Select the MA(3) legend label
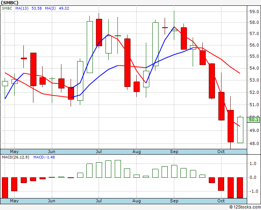261x210 pixels. tap(50, 8)
